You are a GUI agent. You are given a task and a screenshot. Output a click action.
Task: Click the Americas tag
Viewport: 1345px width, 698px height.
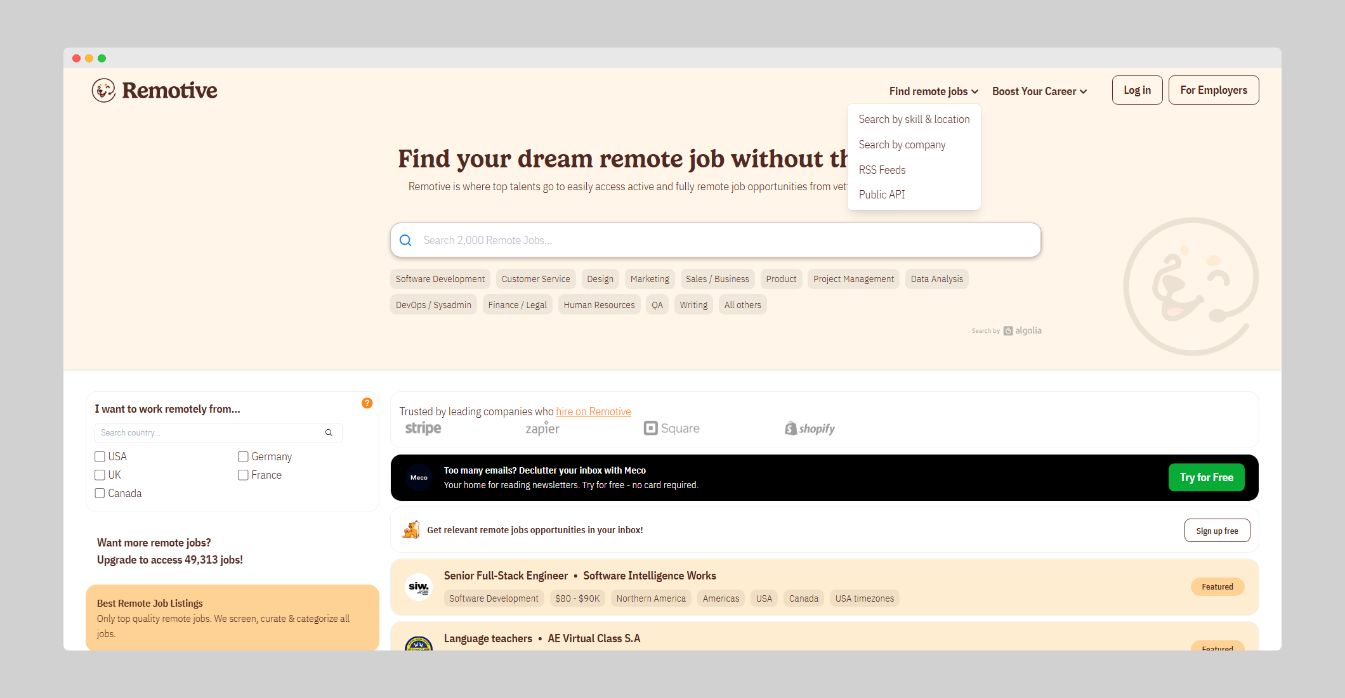721,598
